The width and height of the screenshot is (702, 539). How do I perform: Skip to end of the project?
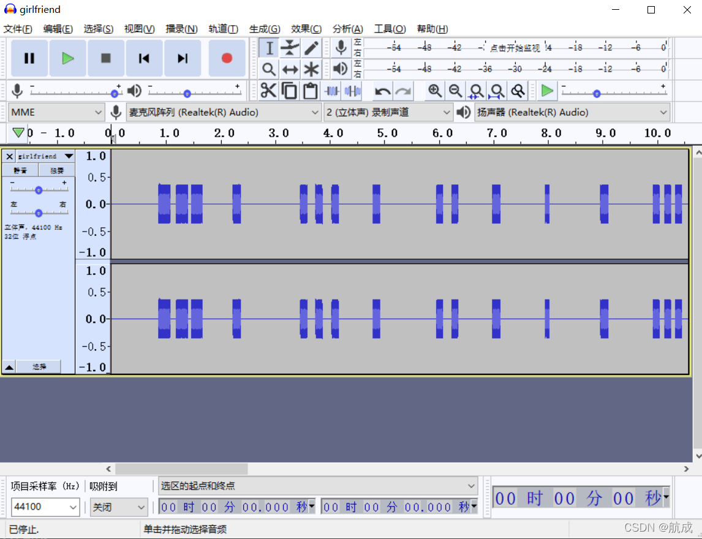[x=182, y=58]
